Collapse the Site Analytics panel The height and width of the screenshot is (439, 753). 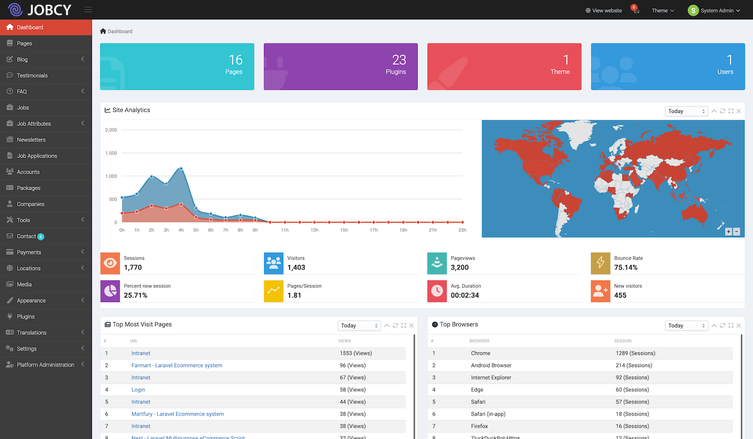pyautogui.click(x=714, y=111)
